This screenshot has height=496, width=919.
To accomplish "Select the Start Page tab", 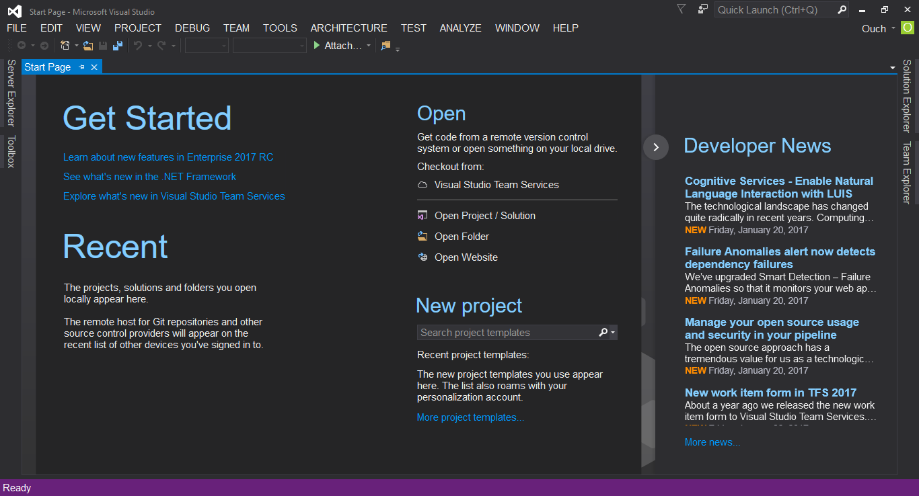I will click(48, 67).
